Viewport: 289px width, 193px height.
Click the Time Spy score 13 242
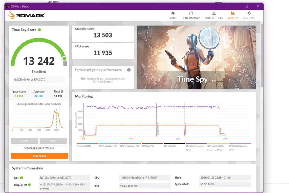click(x=39, y=61)
